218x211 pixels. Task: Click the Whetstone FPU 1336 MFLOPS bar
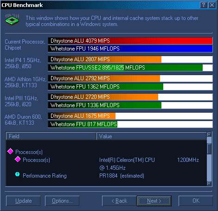pyautogui.click(x=130, y=105)
